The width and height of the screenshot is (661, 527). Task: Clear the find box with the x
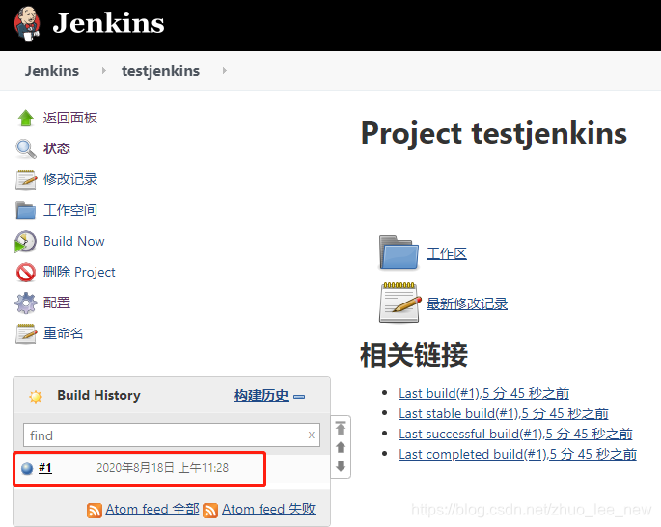tap(311, 435)
